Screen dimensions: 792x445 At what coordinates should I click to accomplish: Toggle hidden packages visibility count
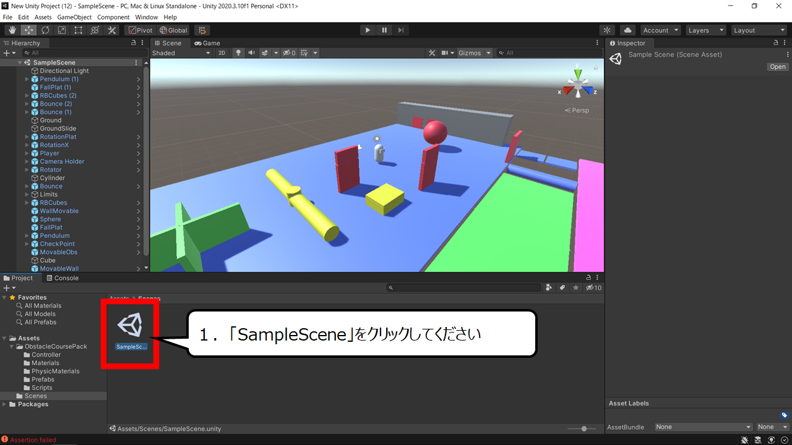(594, 288)
